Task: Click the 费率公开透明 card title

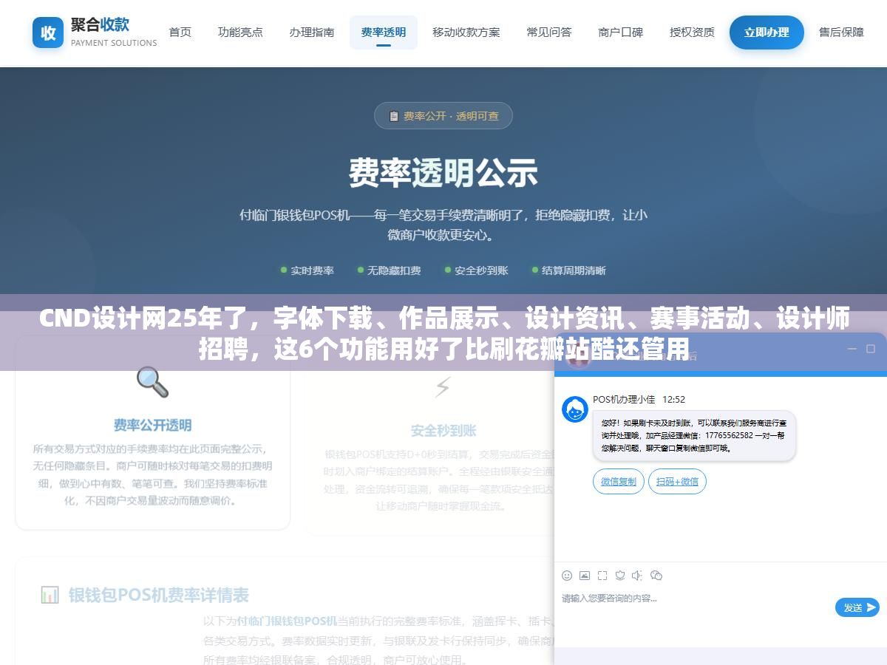Action: point(152,426)
